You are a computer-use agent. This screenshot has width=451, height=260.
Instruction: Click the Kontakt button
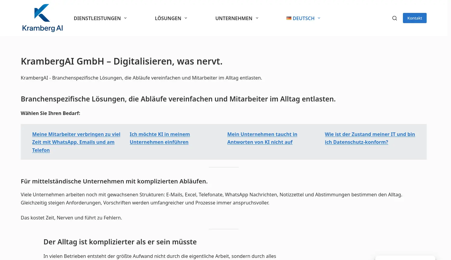(x=415, y=18)
